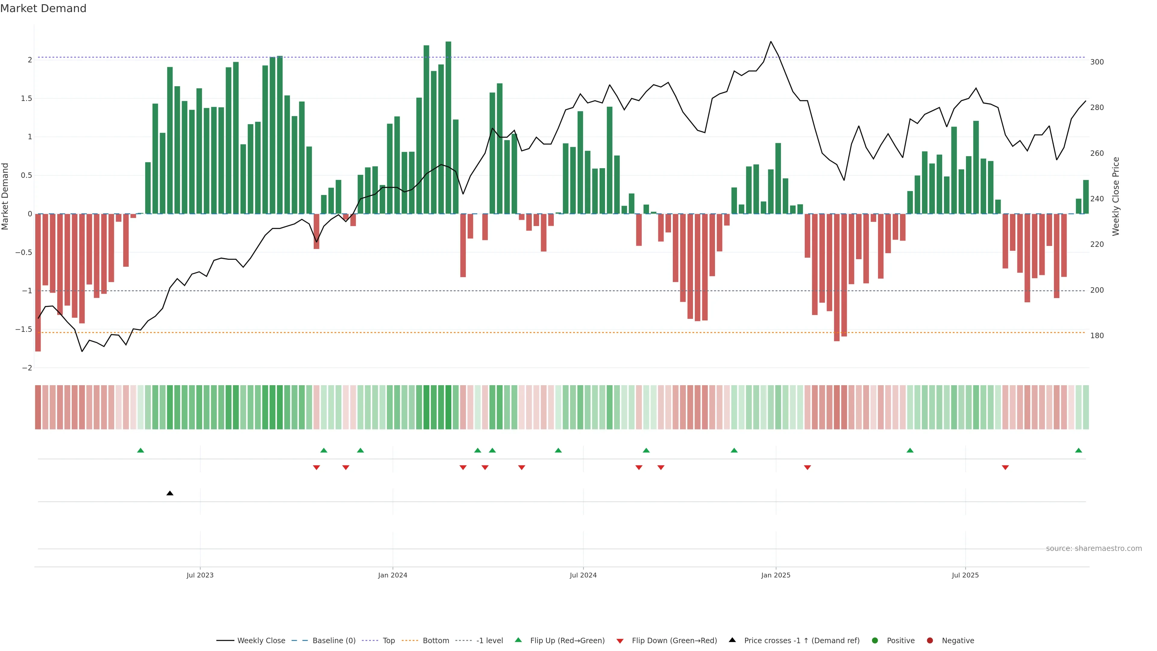Click black Price crosses -1 legend triangle
The width and height of the screenshot is (1157, 651).
[732, 640]
